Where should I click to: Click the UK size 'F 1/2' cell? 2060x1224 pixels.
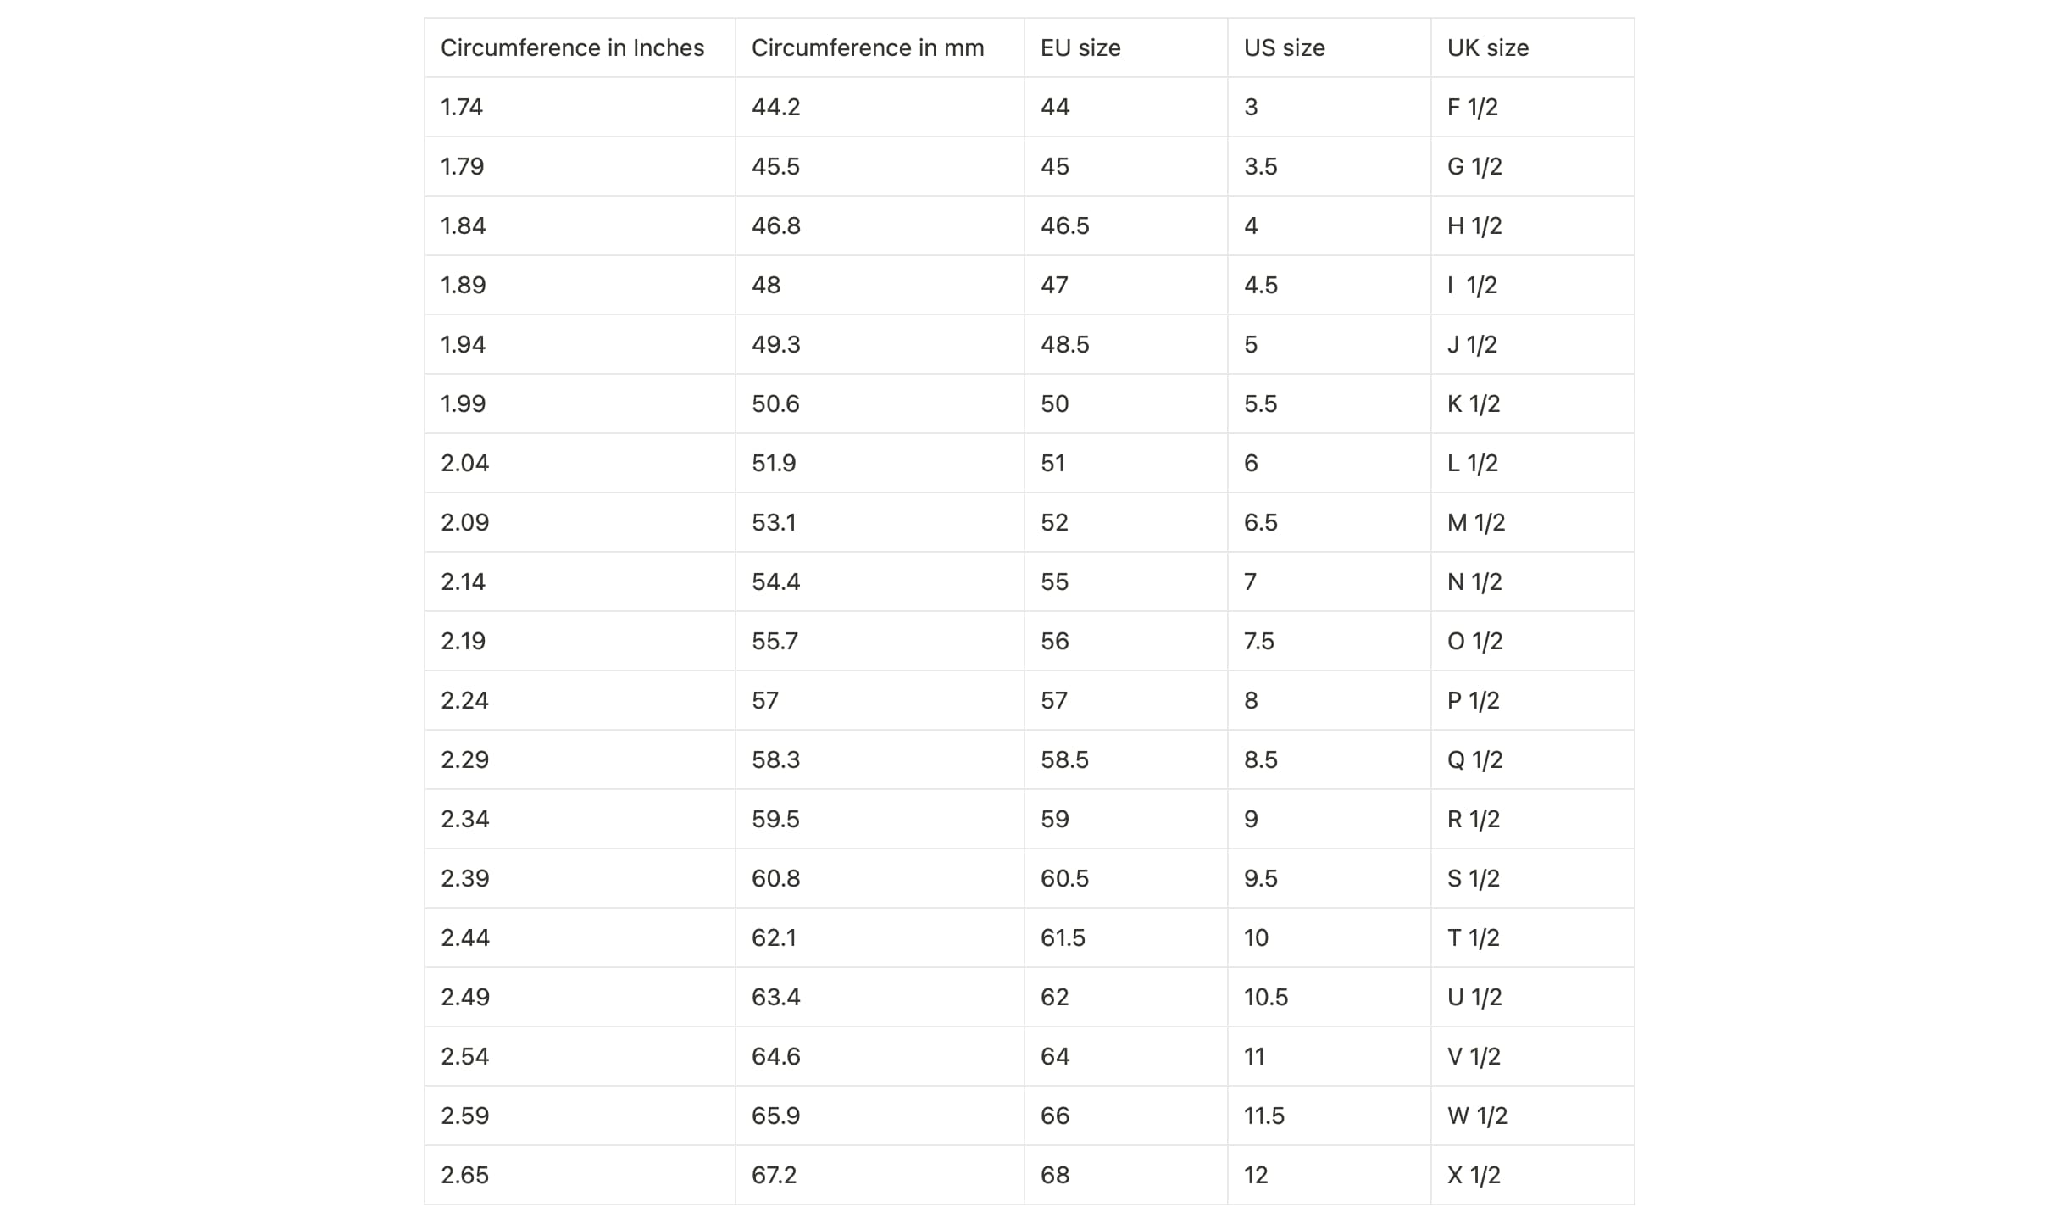point(1472,108)
